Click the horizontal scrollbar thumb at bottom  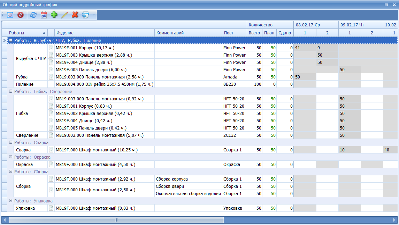[116, 220]
